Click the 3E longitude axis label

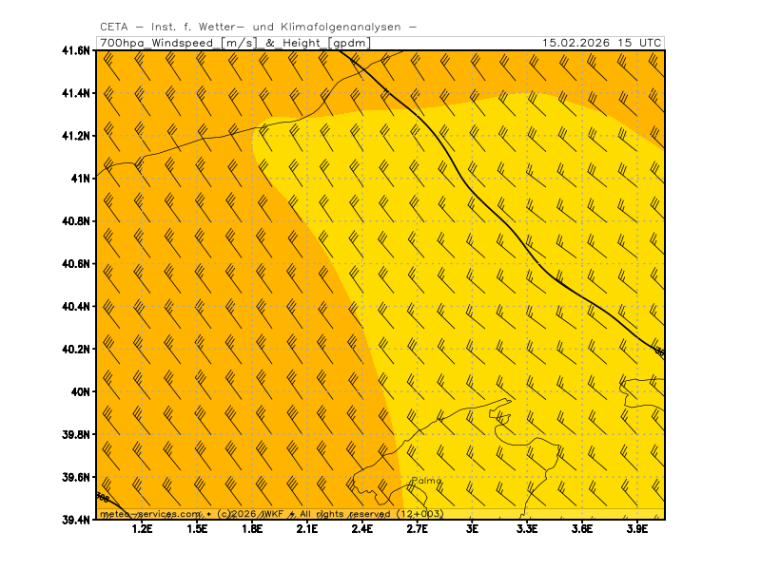pos(472,529)
